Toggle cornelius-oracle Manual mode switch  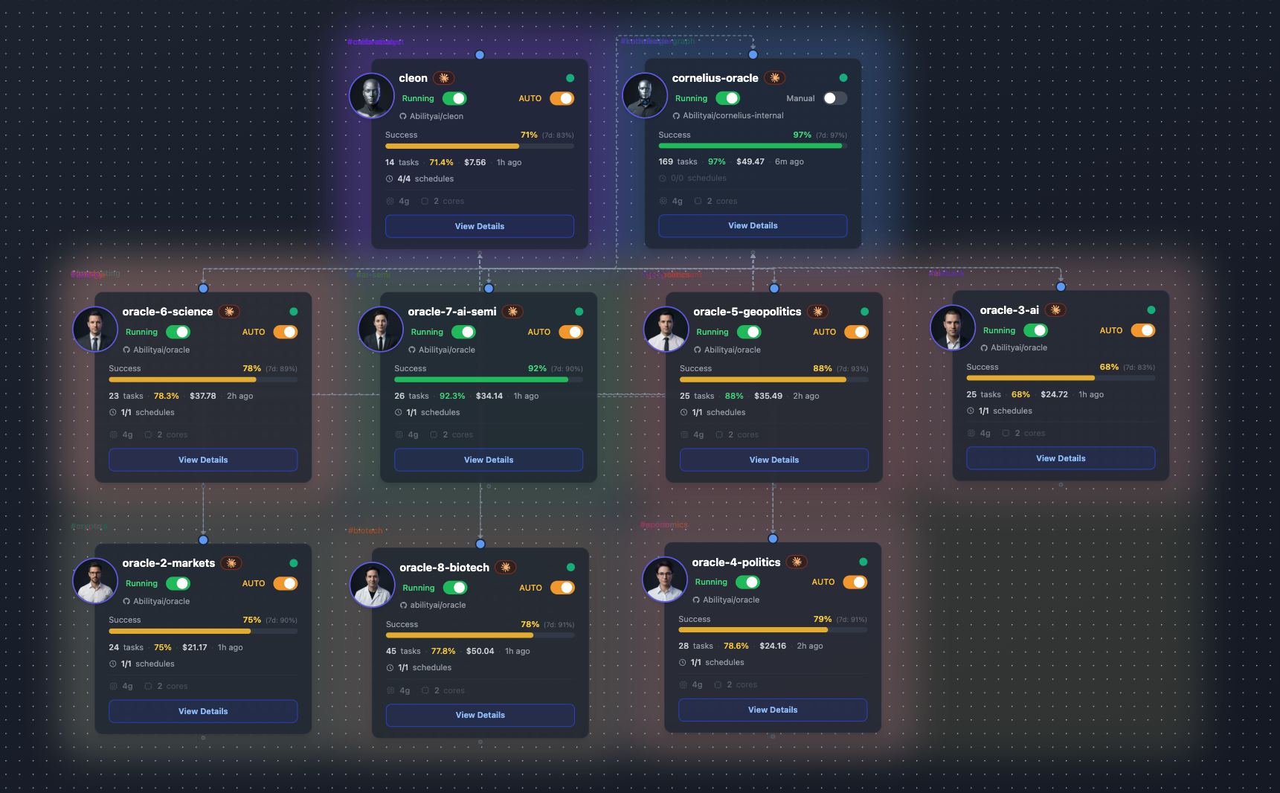pos(834,98)
